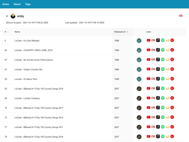This screenshot has height=142, width=189.
Task: Open Deezer link for It's About Time
Action: pyautogui.click(x=167, y=79)
